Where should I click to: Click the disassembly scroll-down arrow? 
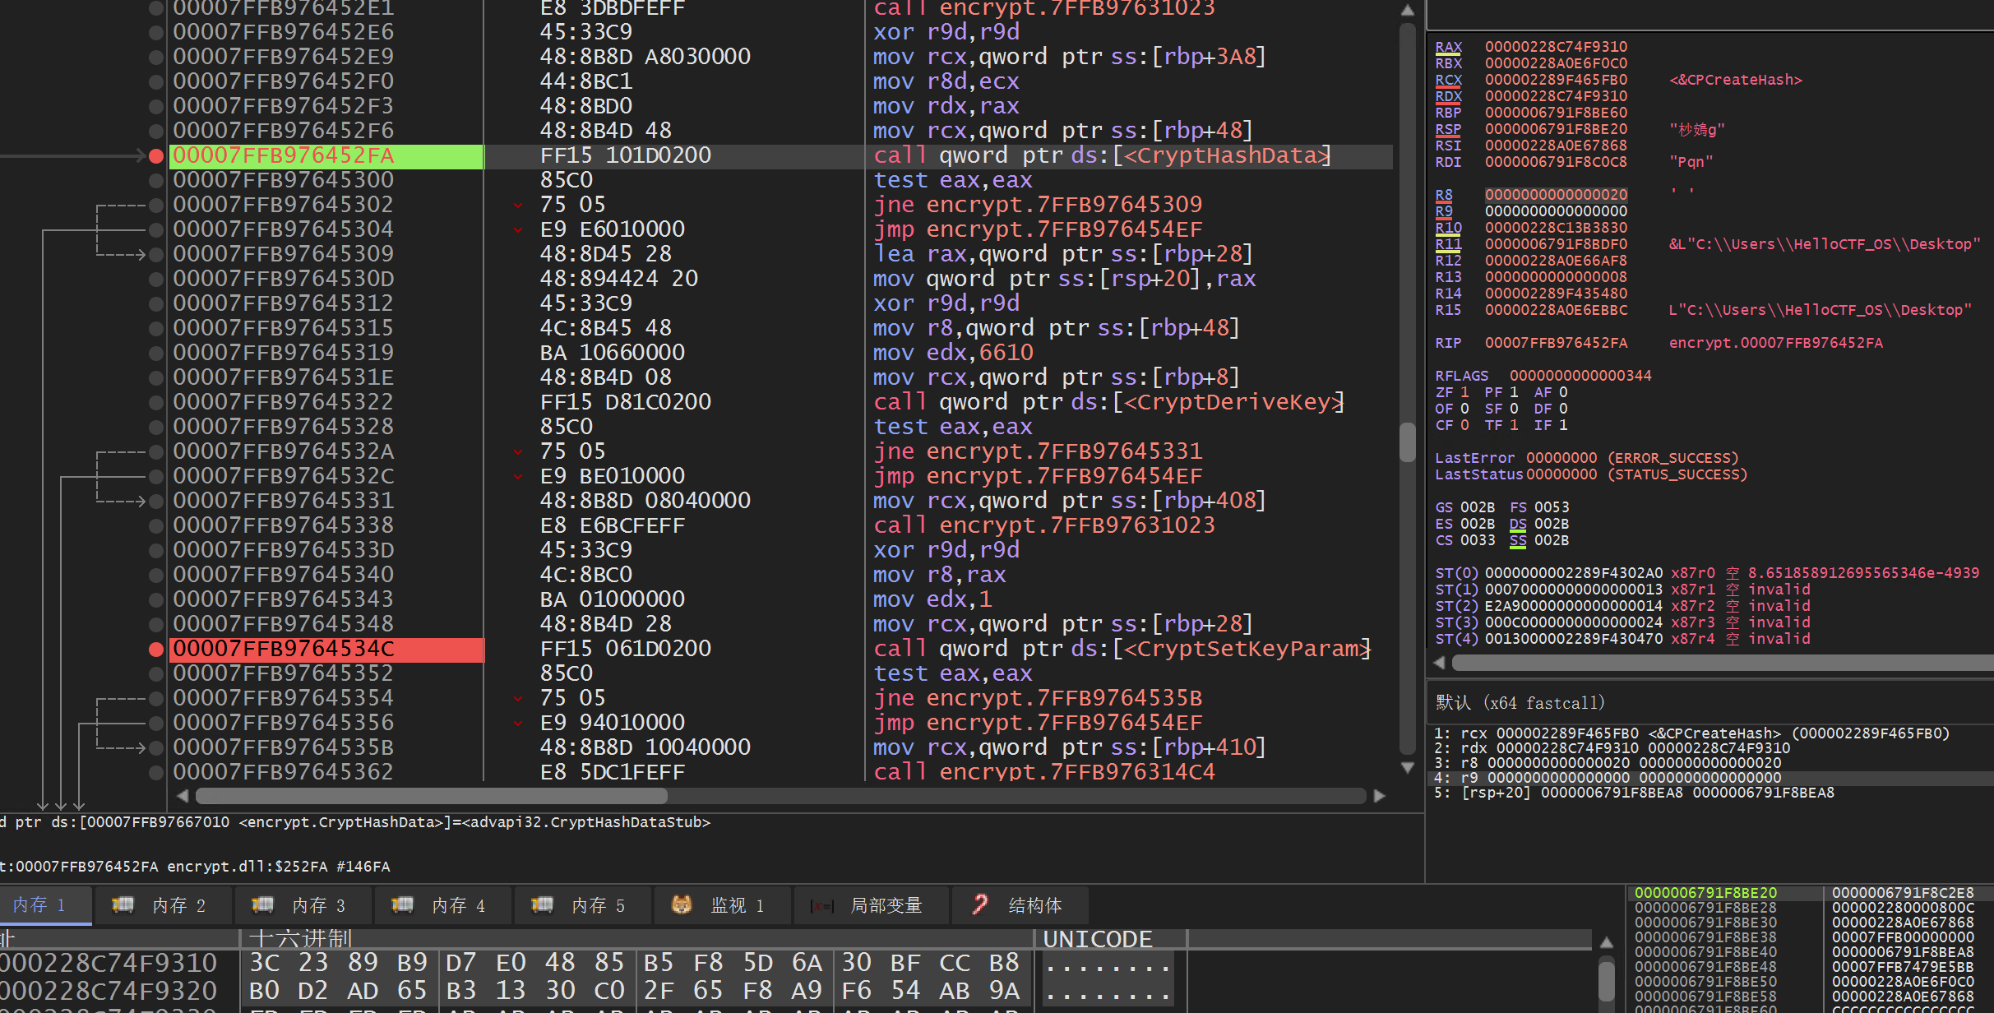point(1407,768)
